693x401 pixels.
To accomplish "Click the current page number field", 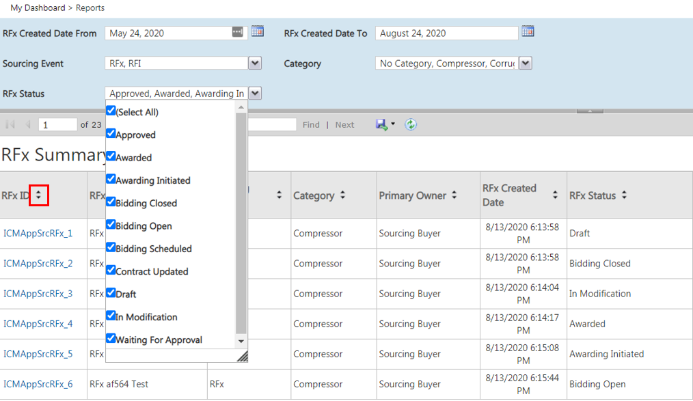I will pos(58,125).
